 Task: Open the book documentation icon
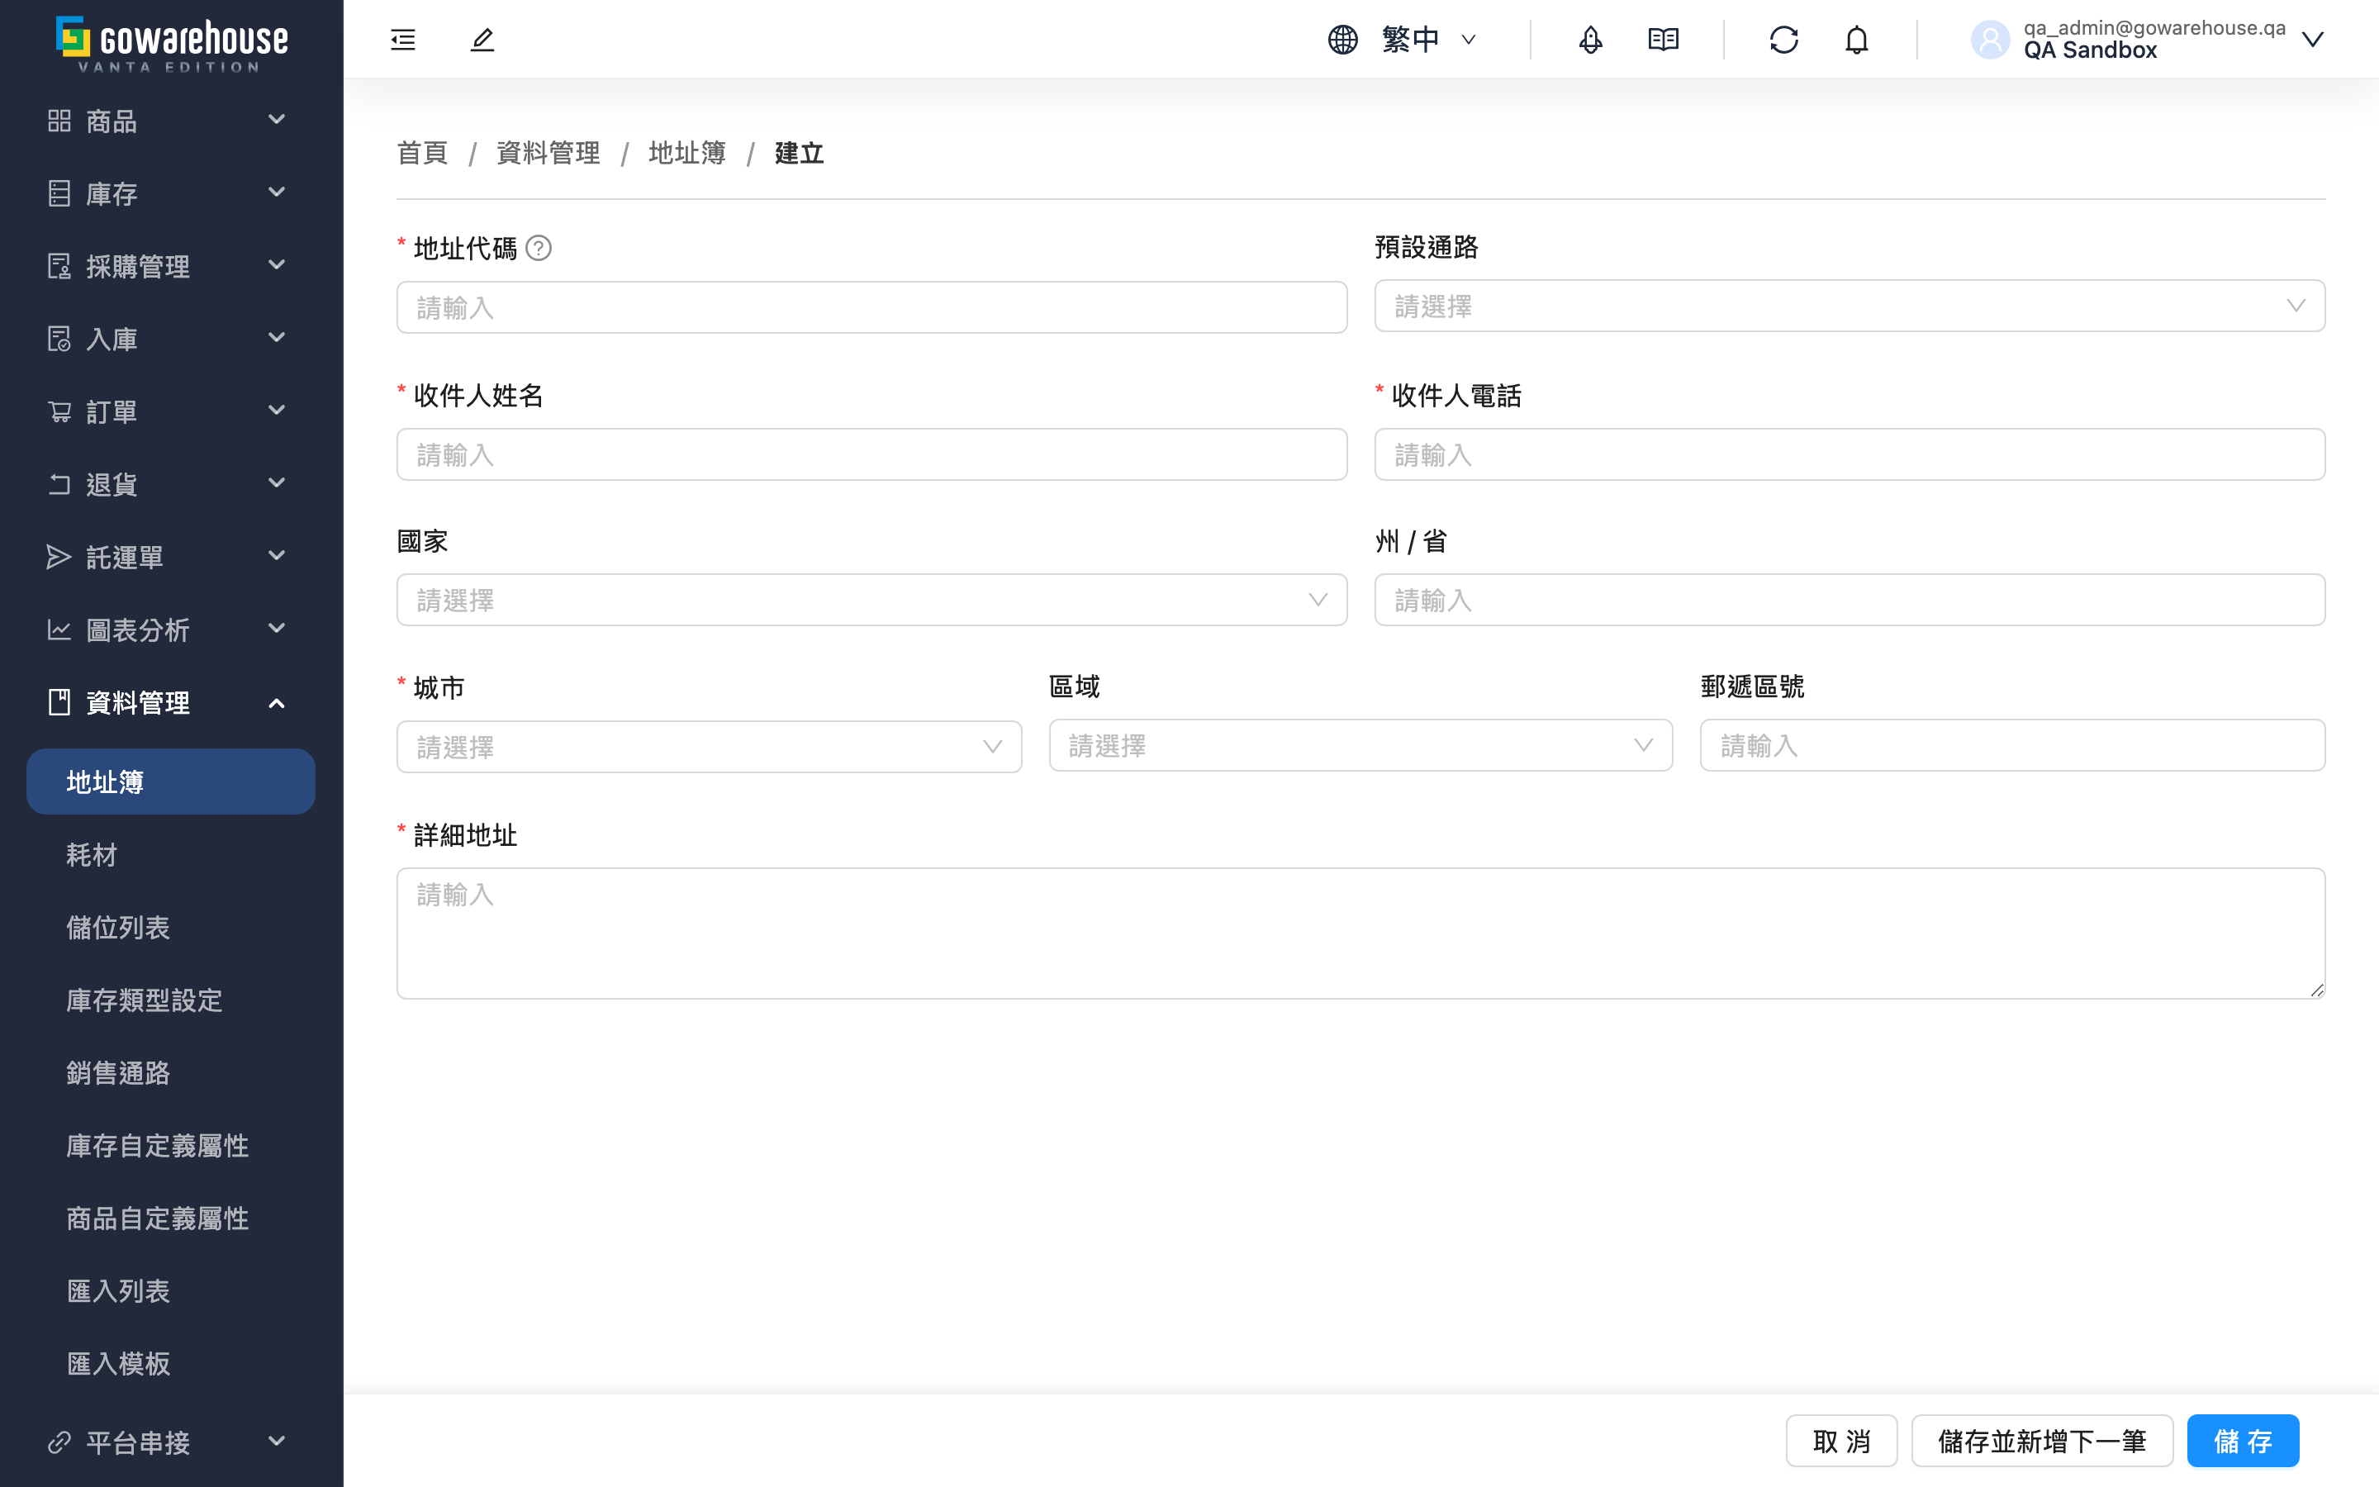[x=1664, y=40]
